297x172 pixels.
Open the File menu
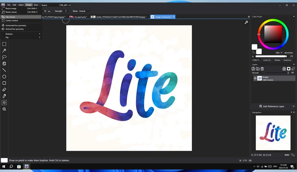pyautogui.click(x=9, y=5)
